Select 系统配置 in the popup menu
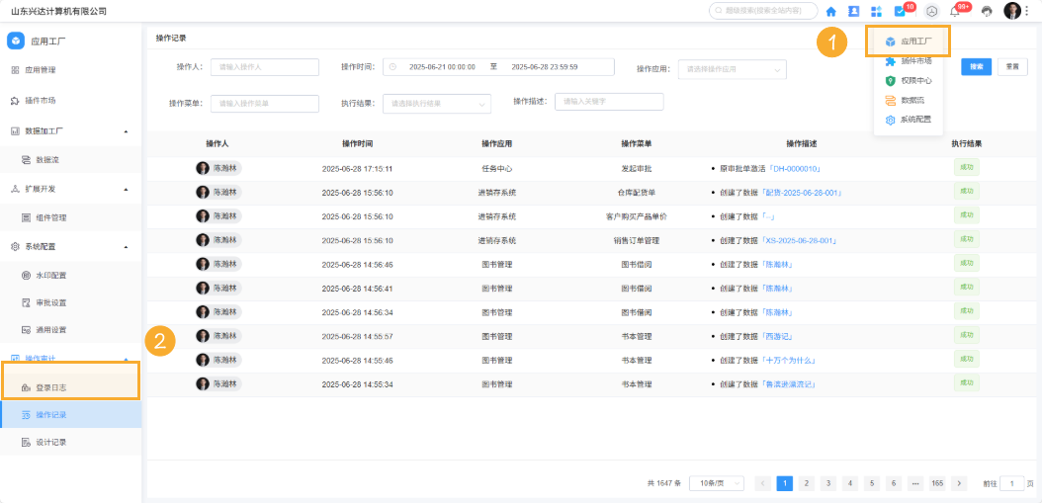 909,120
